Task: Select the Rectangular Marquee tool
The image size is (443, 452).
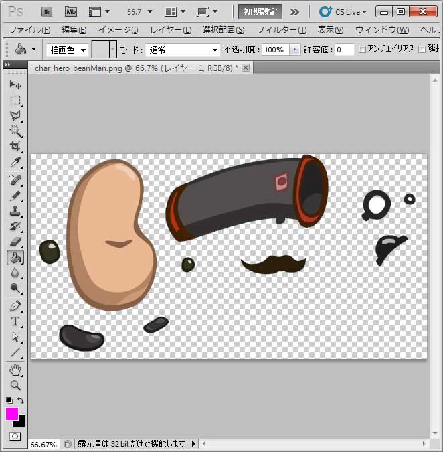Action: coord(15,100)
